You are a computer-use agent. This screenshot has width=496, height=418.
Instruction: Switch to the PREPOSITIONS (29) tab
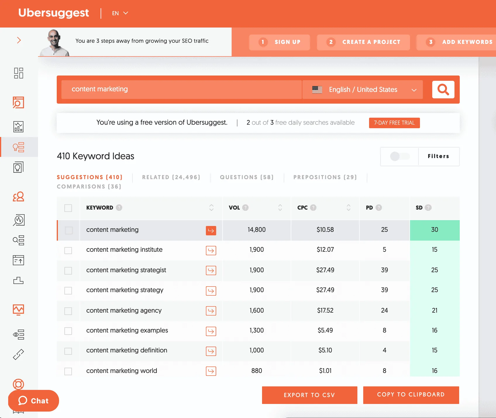click(325, 177)
